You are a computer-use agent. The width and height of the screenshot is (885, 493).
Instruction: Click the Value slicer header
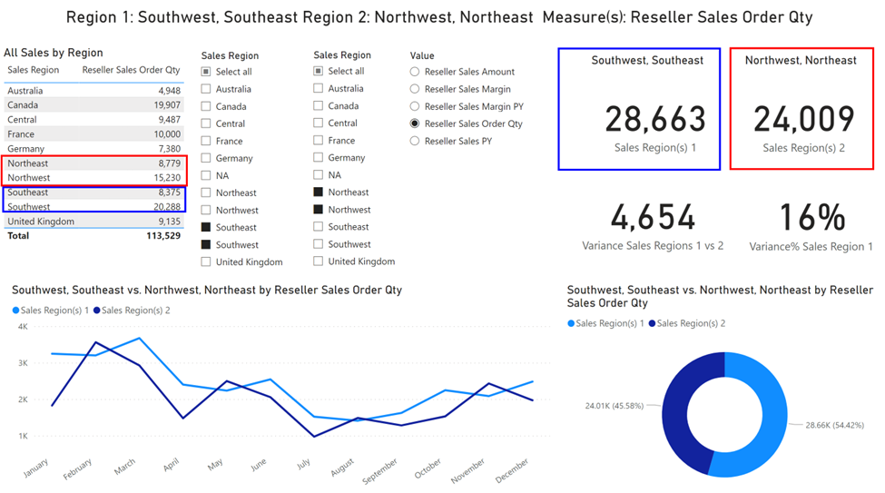422,55
